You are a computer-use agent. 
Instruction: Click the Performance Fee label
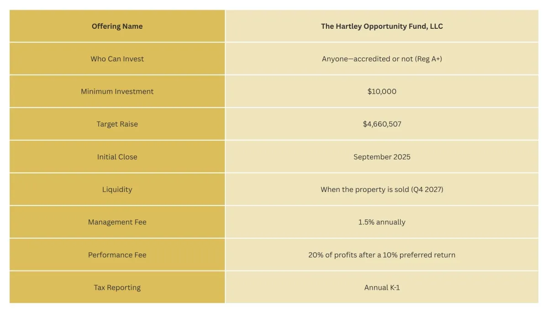pos(117,255)
